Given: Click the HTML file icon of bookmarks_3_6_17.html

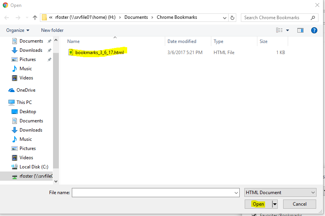Looking at the screenshot, I should click(71, 52).
